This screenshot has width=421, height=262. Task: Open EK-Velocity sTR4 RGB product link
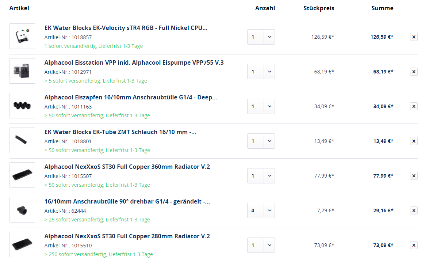pos(126,28)
